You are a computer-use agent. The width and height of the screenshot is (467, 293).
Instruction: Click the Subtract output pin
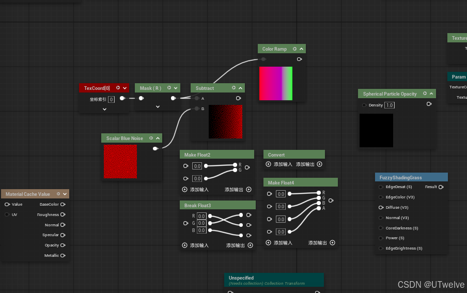click(x=238, y=98)
